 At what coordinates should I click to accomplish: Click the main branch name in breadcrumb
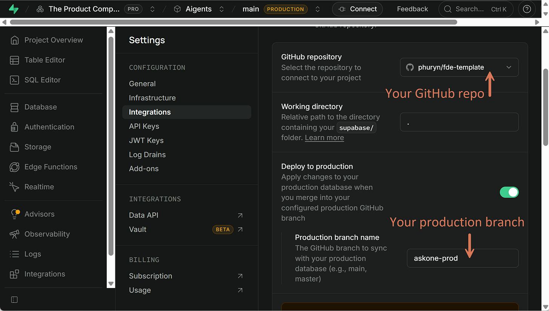point(251,9)
